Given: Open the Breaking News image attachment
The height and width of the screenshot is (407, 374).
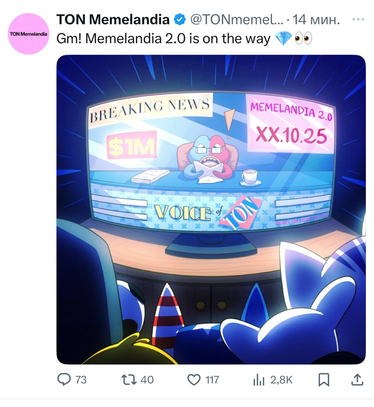Looking at the screenshot, I should point(211,210).
